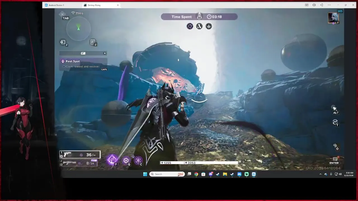
Task: Select weapon slot 1 pistol
Action: [x=80, y=155]
